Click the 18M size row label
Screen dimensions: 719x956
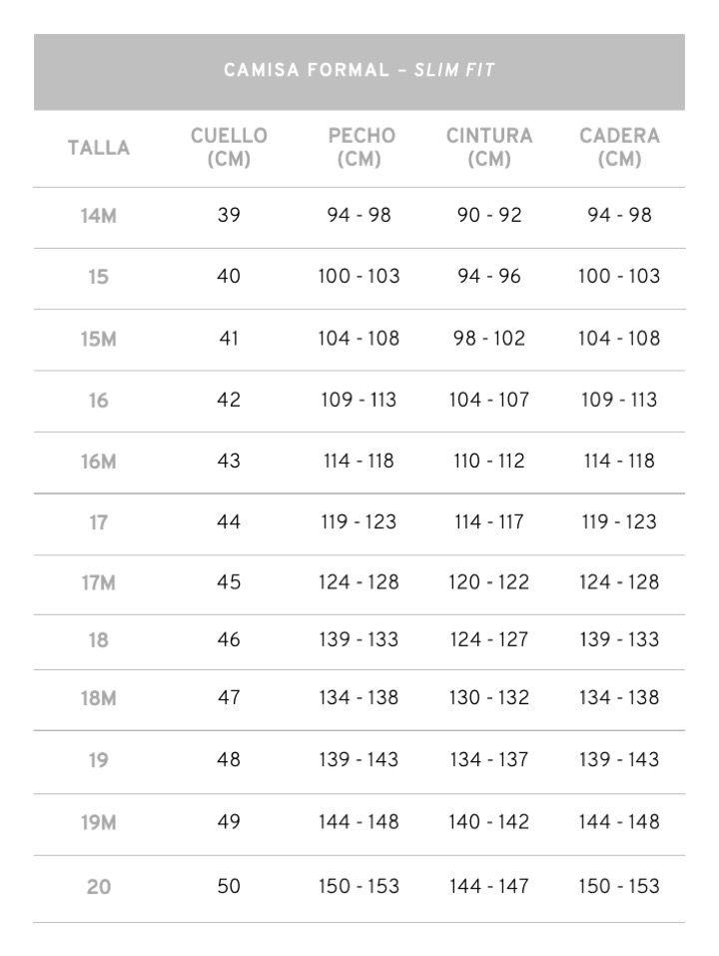[99, 698]
